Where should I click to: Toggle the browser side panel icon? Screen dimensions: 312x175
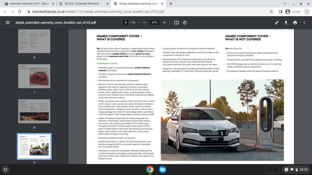pos(280,12)
